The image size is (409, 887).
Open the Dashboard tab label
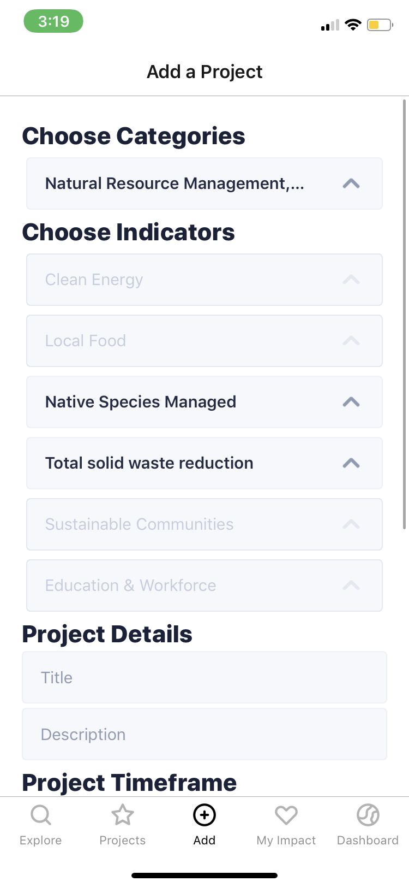tap(368, 840)
